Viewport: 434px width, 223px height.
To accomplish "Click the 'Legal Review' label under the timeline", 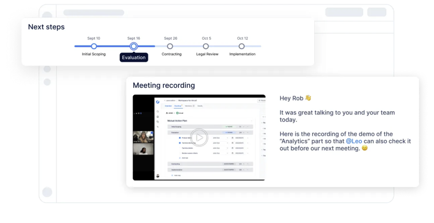I will click(207, 54).
